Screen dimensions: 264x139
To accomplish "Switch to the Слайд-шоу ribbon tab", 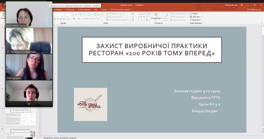I will coord(70,10).
